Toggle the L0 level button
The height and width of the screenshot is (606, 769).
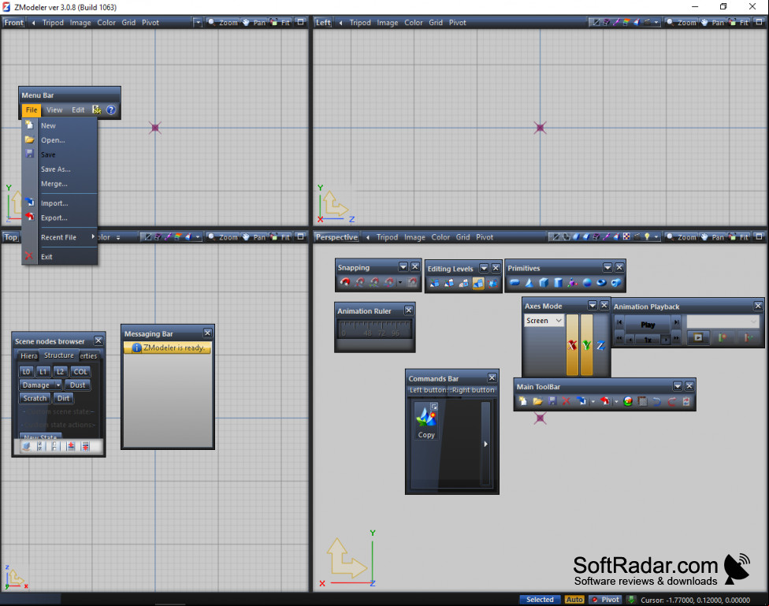point(27,371)
